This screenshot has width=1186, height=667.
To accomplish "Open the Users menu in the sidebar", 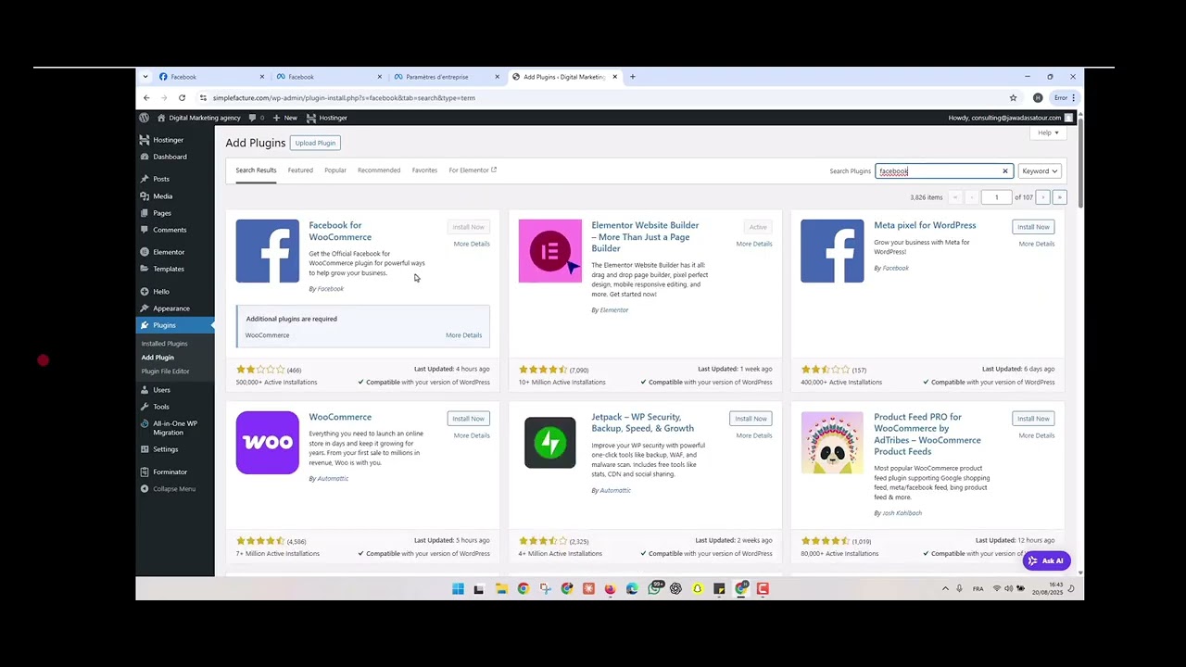I will [161, 390].
